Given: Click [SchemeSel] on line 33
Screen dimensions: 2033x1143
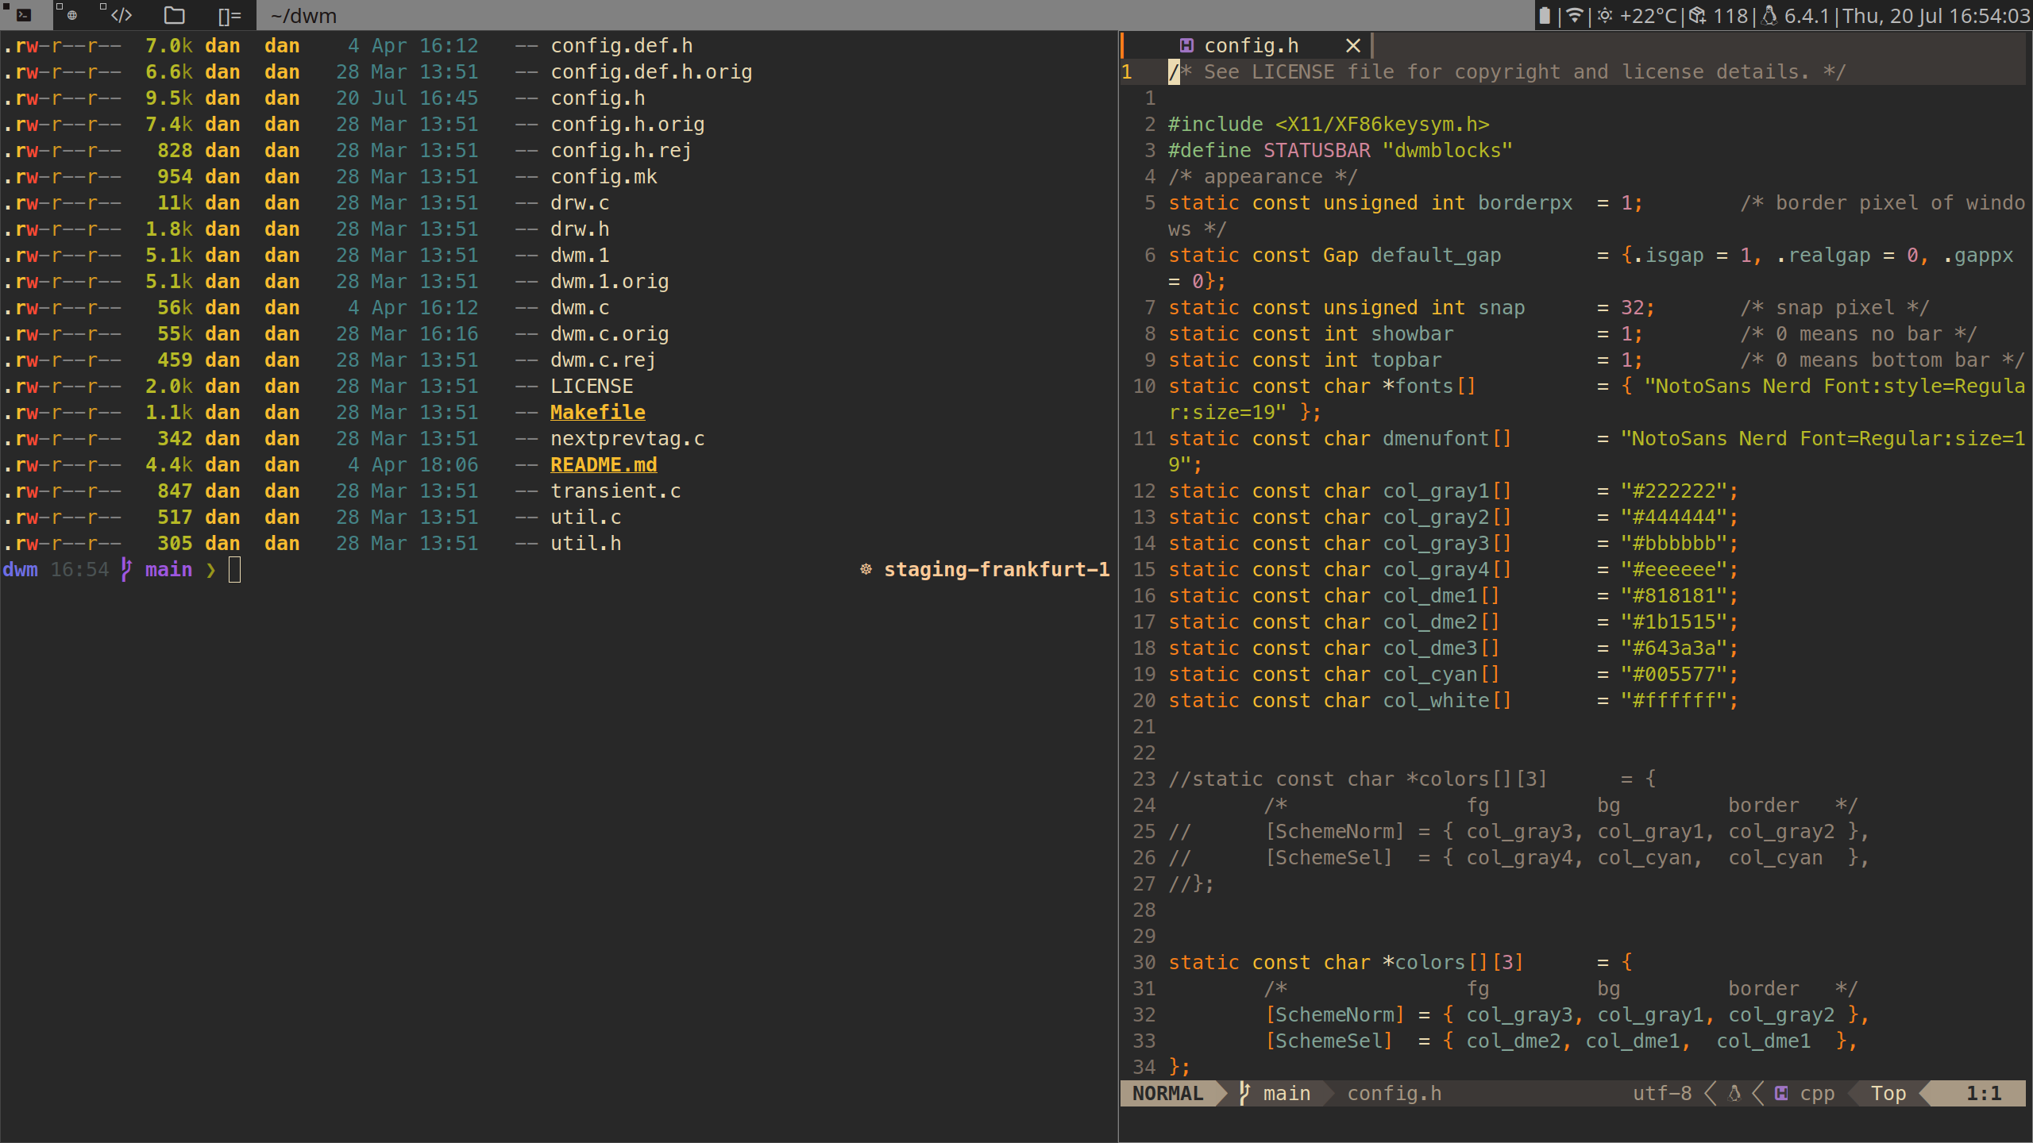Looking at the screenshot, I should coord(1329,1041).
